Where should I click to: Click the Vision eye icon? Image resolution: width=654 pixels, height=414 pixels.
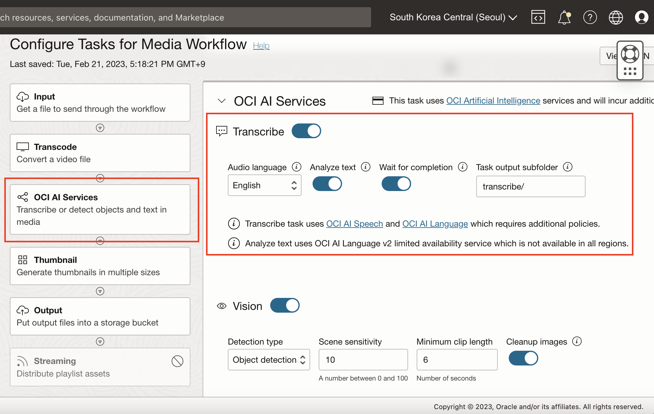pos(221,305)
